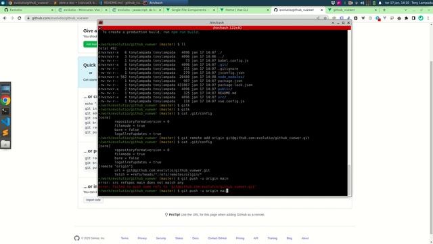Open the API footer link
433x244 pixels.
click(x=256, y=238)
